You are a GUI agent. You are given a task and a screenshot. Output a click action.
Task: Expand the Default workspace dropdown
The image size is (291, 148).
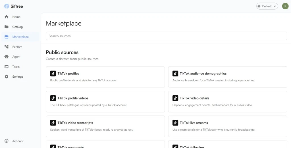click(x=267, y=6)
